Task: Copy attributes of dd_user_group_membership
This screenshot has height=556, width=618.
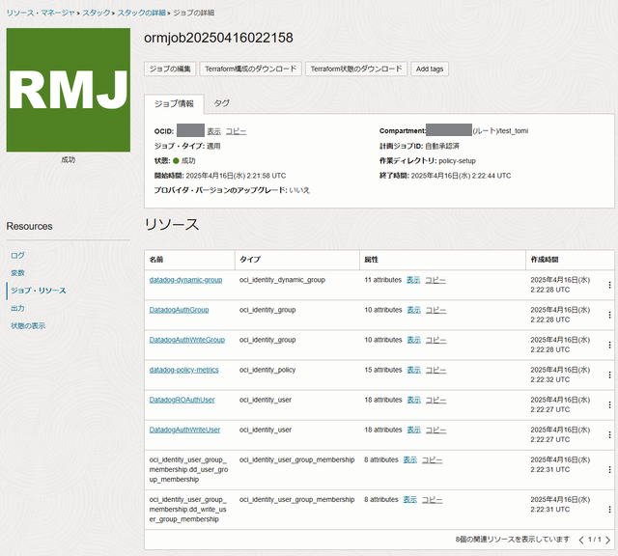Action: tap(433, 459)
